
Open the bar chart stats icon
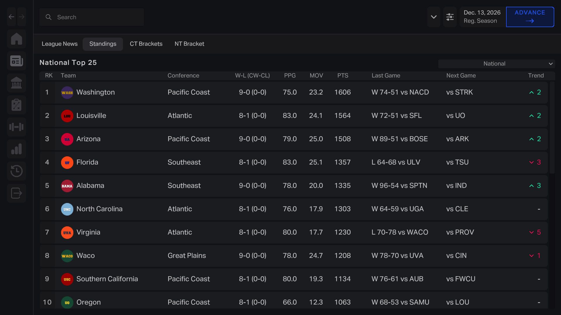16,149
